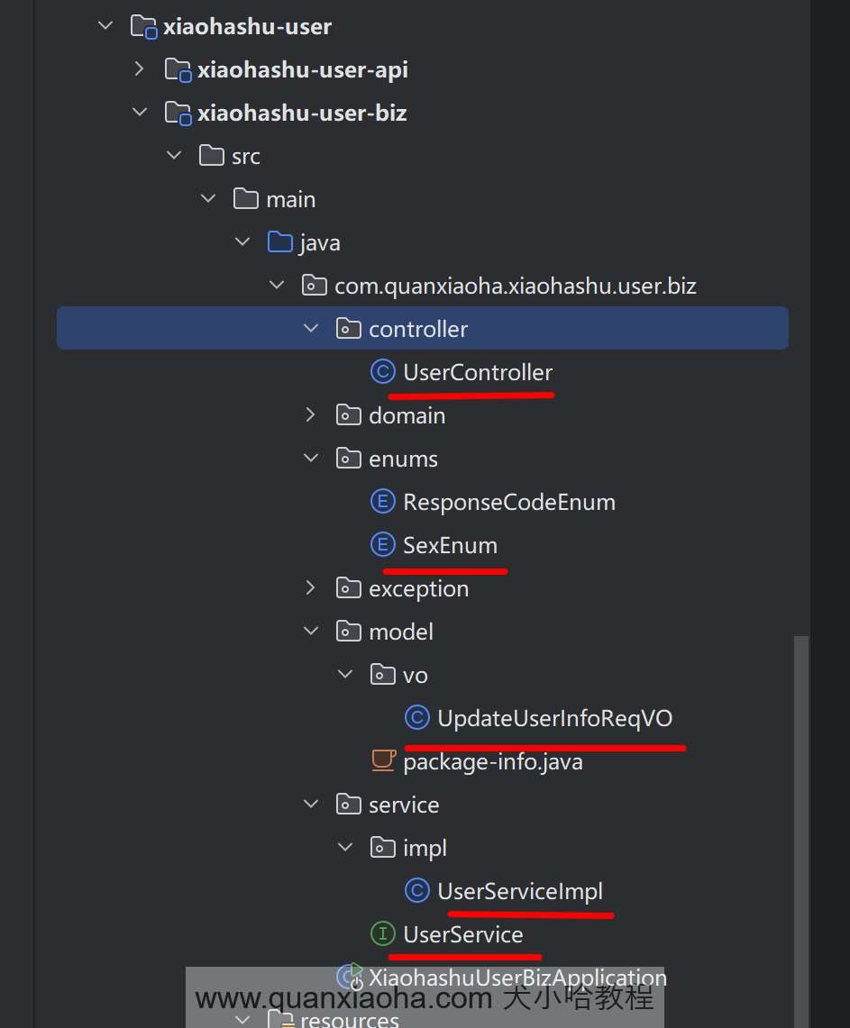Collapse the controller package
This screenshot has height=1028, width=850.
(311, 329)
